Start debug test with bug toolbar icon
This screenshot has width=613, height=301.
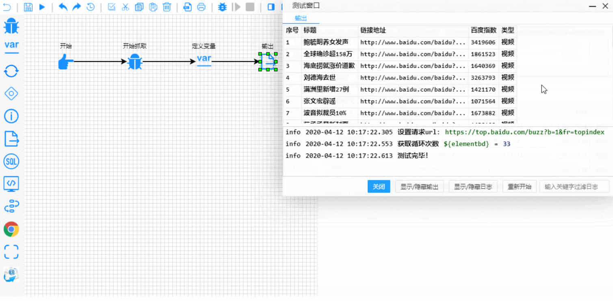coord(222,7)
